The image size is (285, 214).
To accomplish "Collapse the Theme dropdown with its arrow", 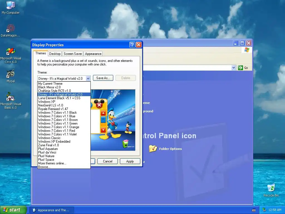I will point(88,78).
